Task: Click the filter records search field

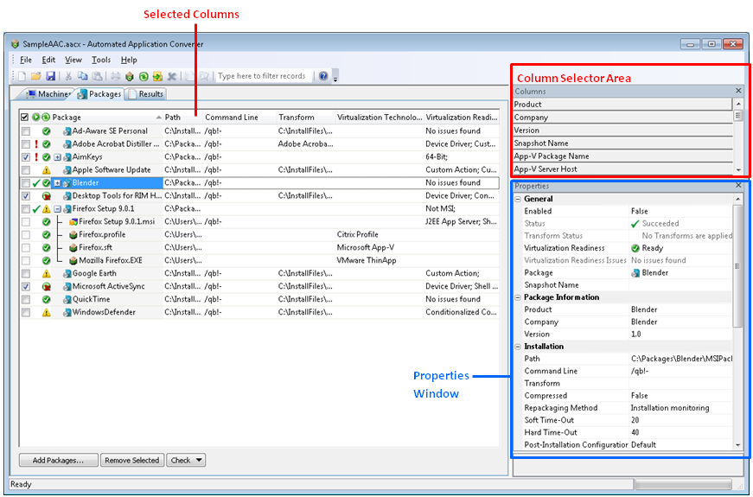Action: (x=263, y=76)
